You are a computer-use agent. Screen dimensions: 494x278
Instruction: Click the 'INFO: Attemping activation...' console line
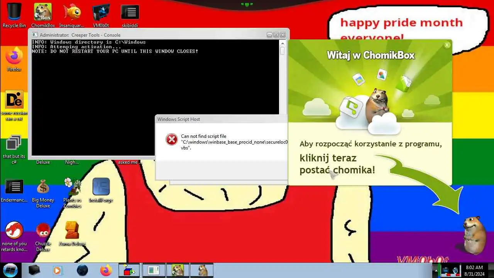coord(76,47)
